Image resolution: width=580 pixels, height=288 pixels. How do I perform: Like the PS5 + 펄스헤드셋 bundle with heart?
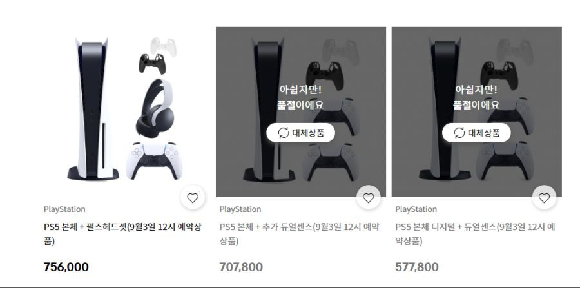(x=193, y=198)
